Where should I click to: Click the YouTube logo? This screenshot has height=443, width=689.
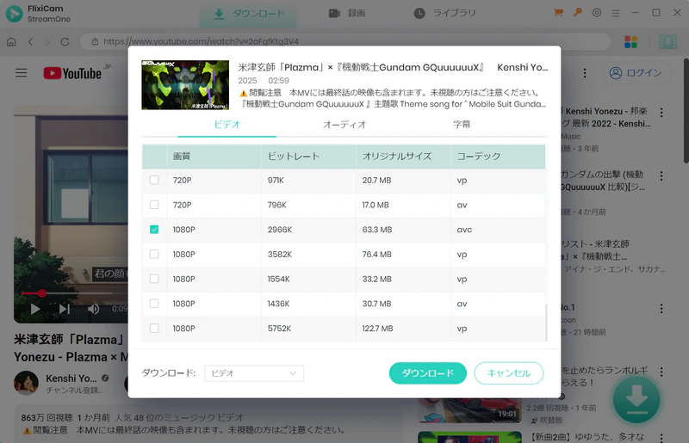coord(72,73)
